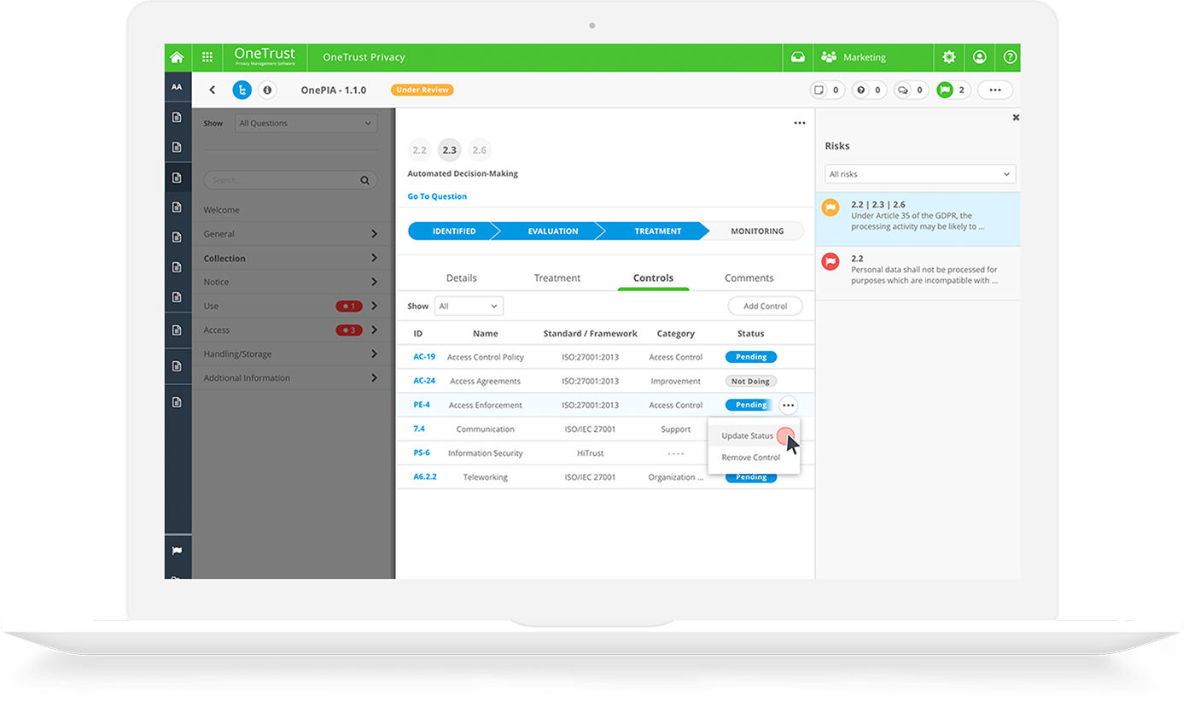Click the AA avatar in the sidebar
1195x701 pixels.
pyautogui.click(x=177, y=87)
